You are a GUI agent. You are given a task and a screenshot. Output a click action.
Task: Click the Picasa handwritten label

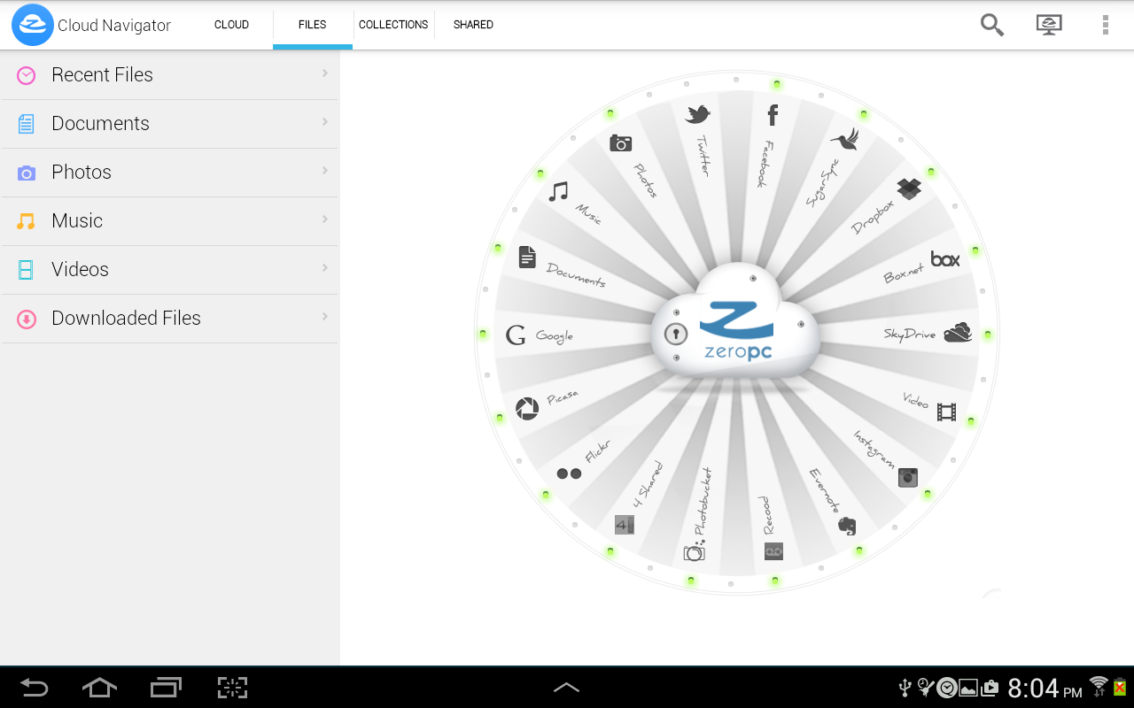coord(563,397)
